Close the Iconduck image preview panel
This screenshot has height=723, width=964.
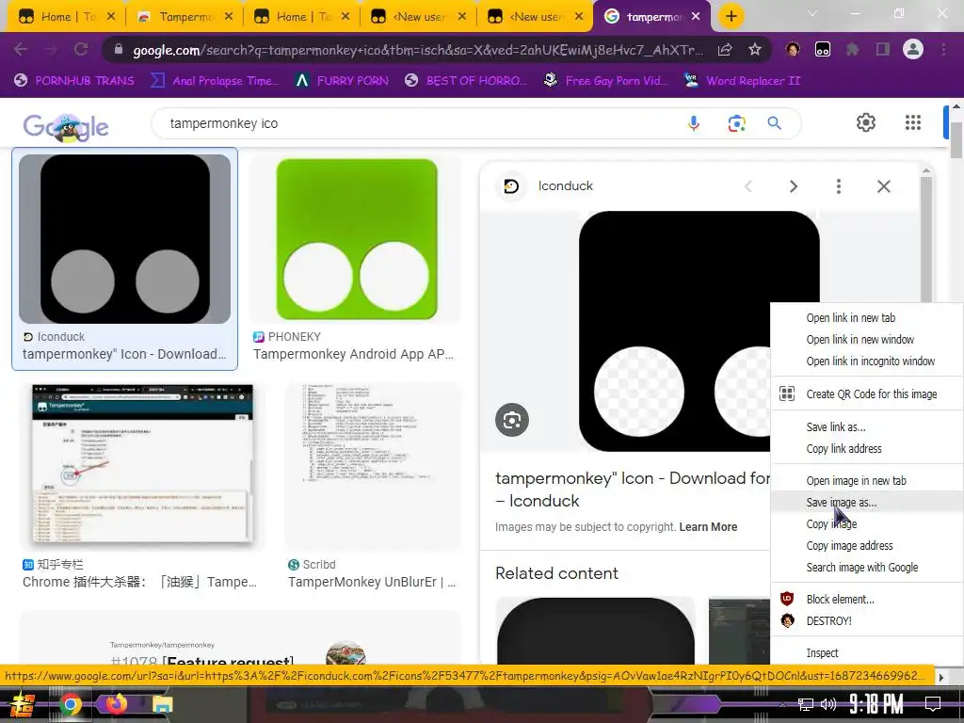(883, 186)
